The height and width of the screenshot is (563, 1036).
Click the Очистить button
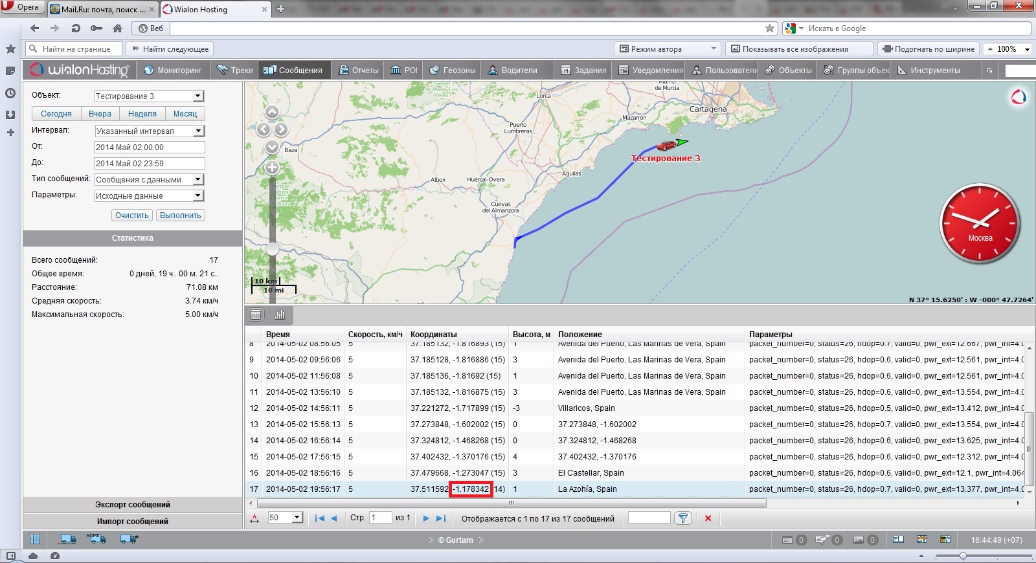[132, 215]
